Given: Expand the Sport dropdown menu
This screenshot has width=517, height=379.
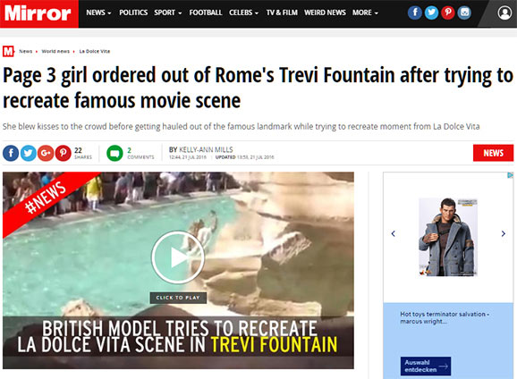Looking at the screenshot, I should tap(168, 13).
